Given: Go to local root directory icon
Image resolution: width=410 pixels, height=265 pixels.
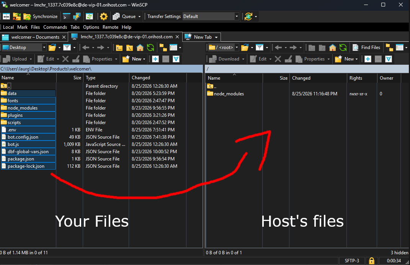Looking at the screenshot, I should (x=130, y=47).
